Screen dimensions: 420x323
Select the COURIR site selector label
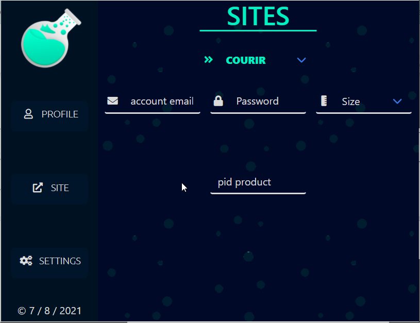point(246,60)
